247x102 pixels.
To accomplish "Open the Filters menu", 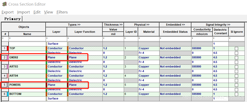I will point(62,12).
